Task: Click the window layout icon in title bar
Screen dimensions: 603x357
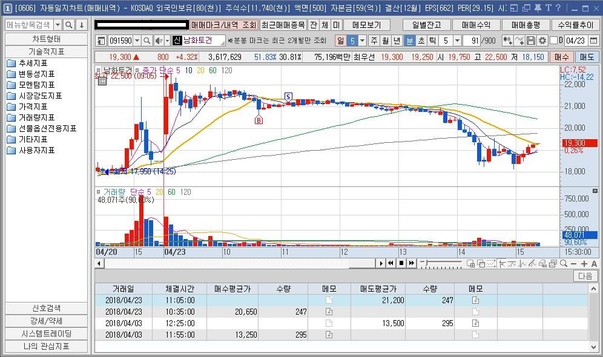Action: coord(514,8)
